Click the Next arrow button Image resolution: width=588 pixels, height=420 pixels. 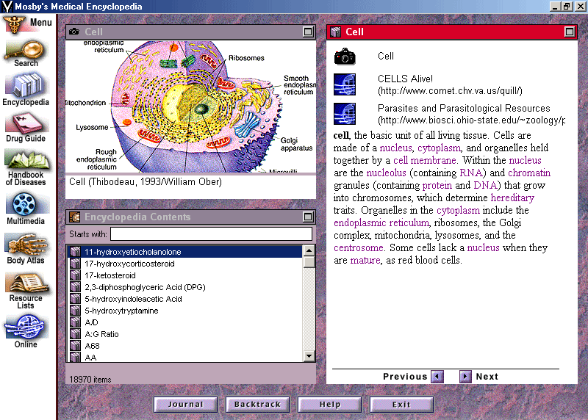coord(465,376)
